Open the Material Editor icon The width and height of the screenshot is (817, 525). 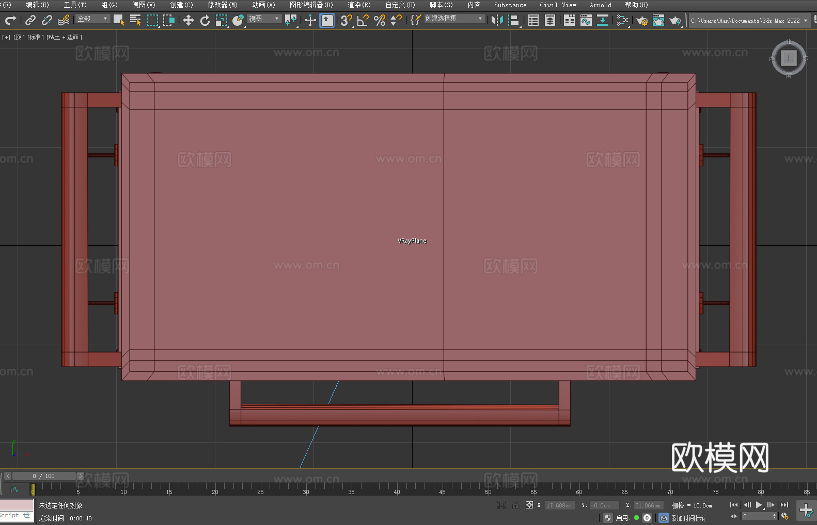(622, 20)
